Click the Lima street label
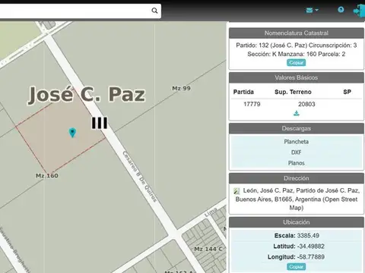Screen dimensions: 365x273 [x=211, y=212]
